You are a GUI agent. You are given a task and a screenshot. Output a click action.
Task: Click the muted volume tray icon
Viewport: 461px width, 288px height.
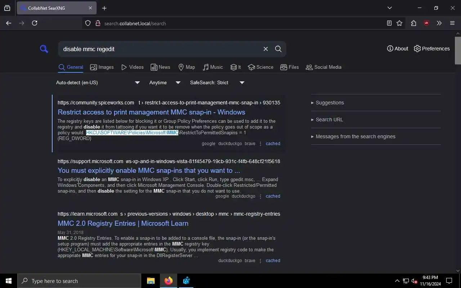pyautogui.click(x=414, y=281)
